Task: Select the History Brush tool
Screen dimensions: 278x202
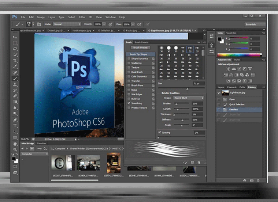Action: click(x=15, y=90)
